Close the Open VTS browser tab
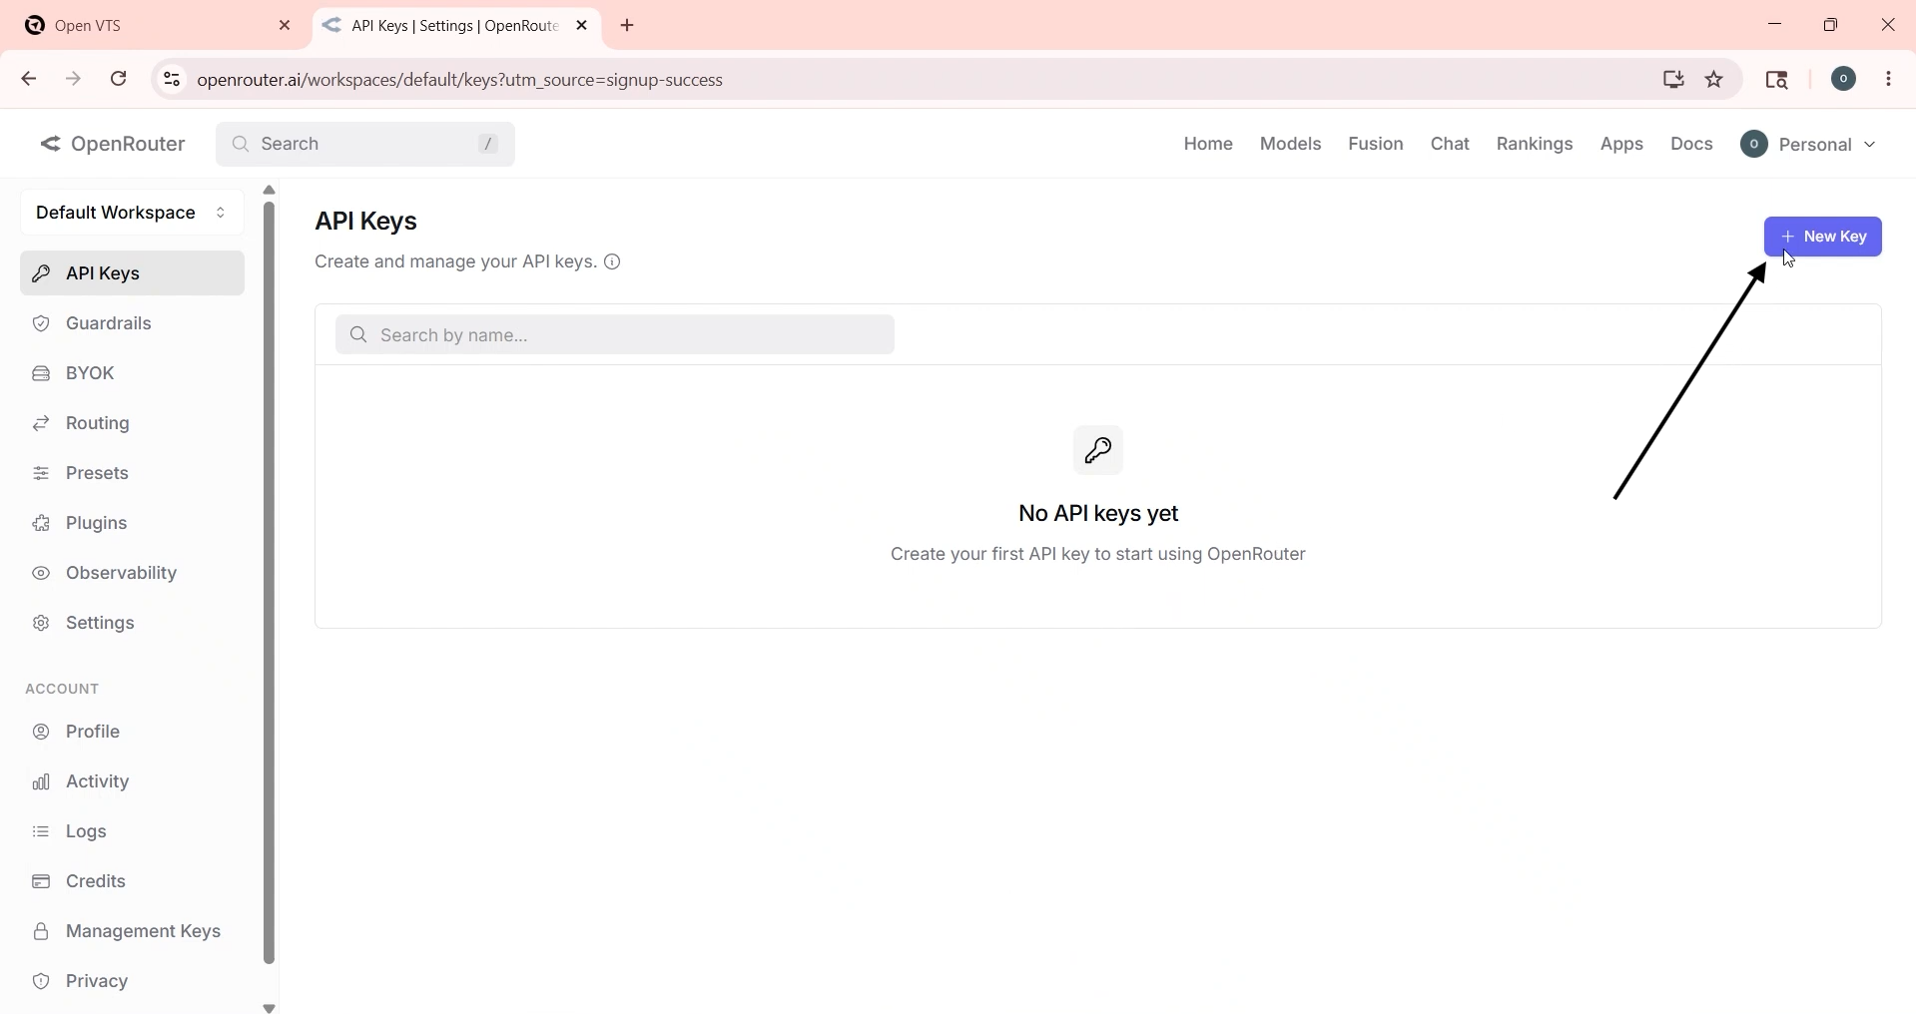Viewport: 1916px width, 1014px height. (286, 26)
